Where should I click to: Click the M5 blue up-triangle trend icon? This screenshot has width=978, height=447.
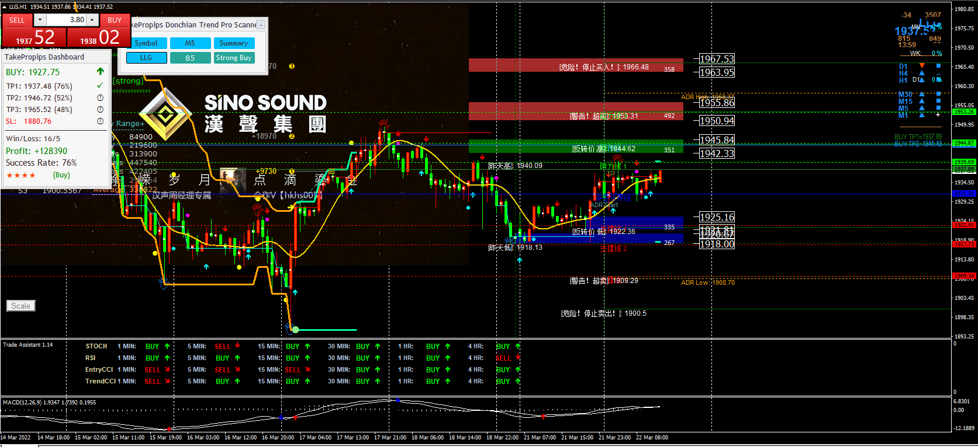click(922, 108)
